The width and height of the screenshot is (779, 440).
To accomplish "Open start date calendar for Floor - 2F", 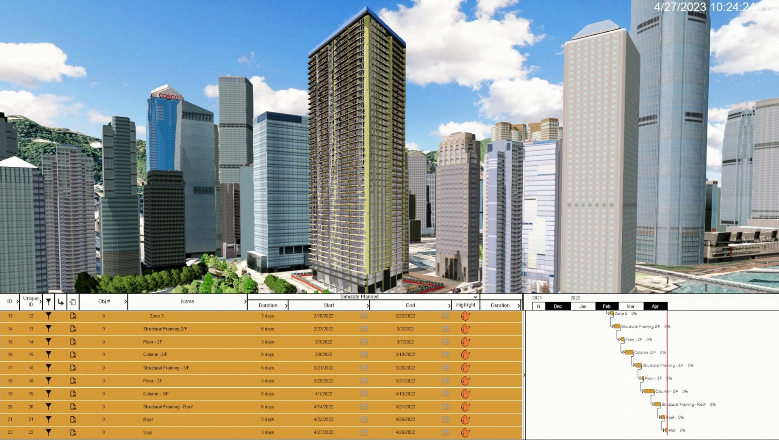I will pos(364,341).
